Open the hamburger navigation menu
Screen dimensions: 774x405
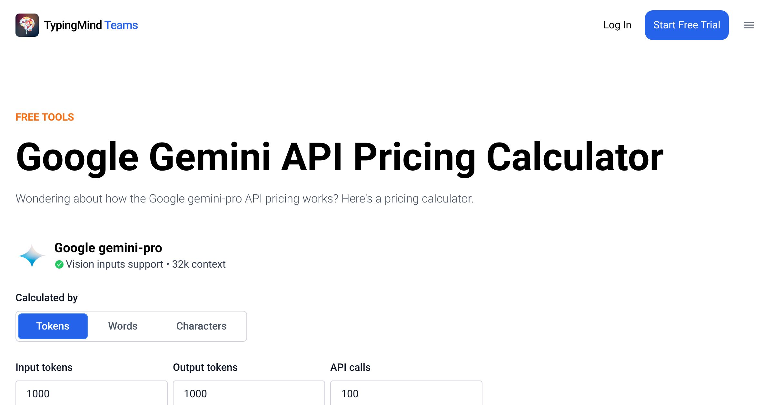pos(749,25)
